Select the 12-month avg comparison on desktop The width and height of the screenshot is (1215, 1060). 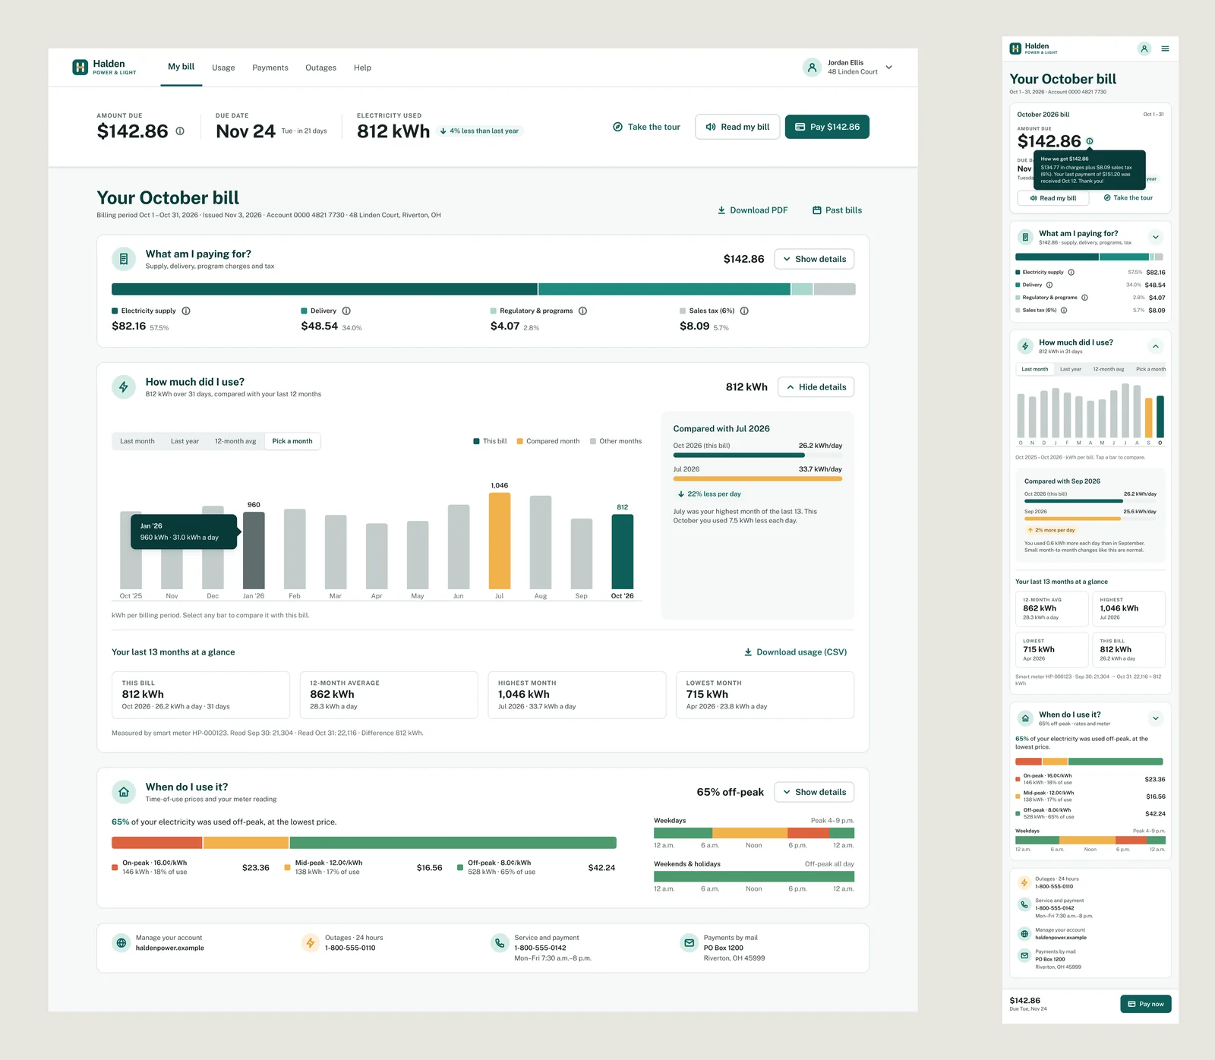[x=235, y=441]
